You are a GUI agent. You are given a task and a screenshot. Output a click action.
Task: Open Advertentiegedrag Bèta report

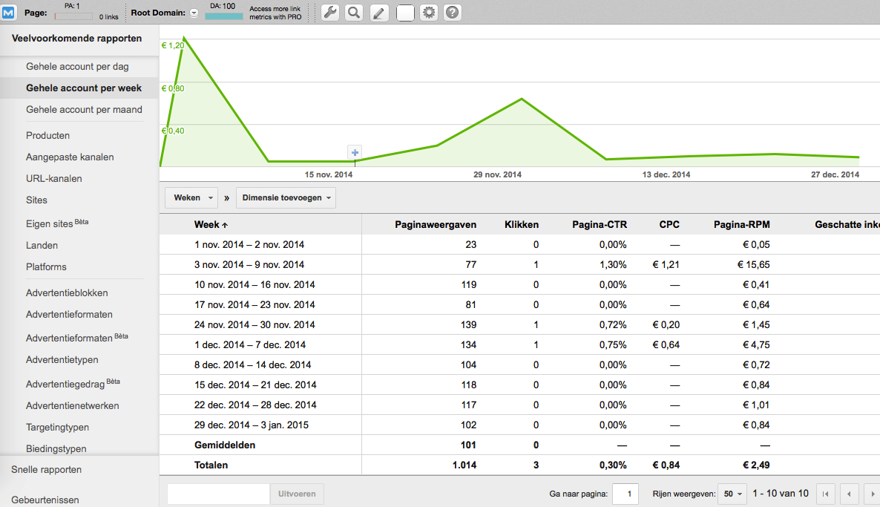[x=73, y=384]
